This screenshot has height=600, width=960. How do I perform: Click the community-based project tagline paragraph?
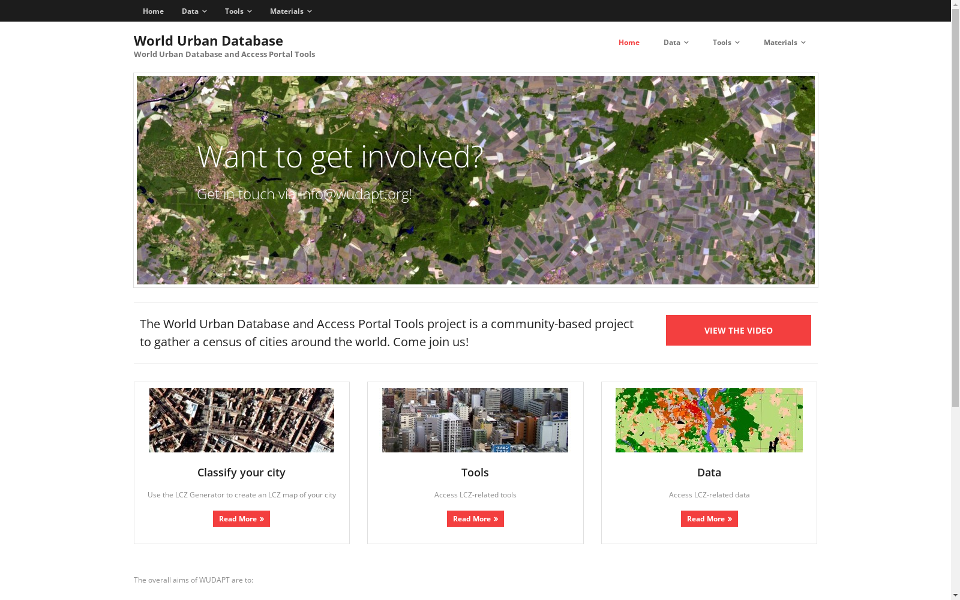pyautogui.click(x=386, y=333)
